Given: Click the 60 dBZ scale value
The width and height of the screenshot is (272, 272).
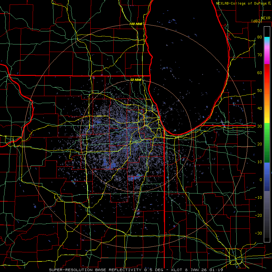Looking at the screenshot, I should click(x=260, y=73).
